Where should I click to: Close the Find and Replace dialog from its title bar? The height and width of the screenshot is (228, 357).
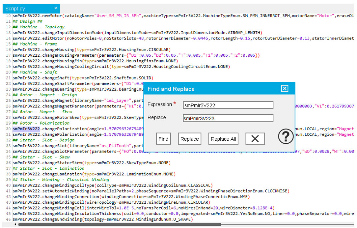pos(285,89)
